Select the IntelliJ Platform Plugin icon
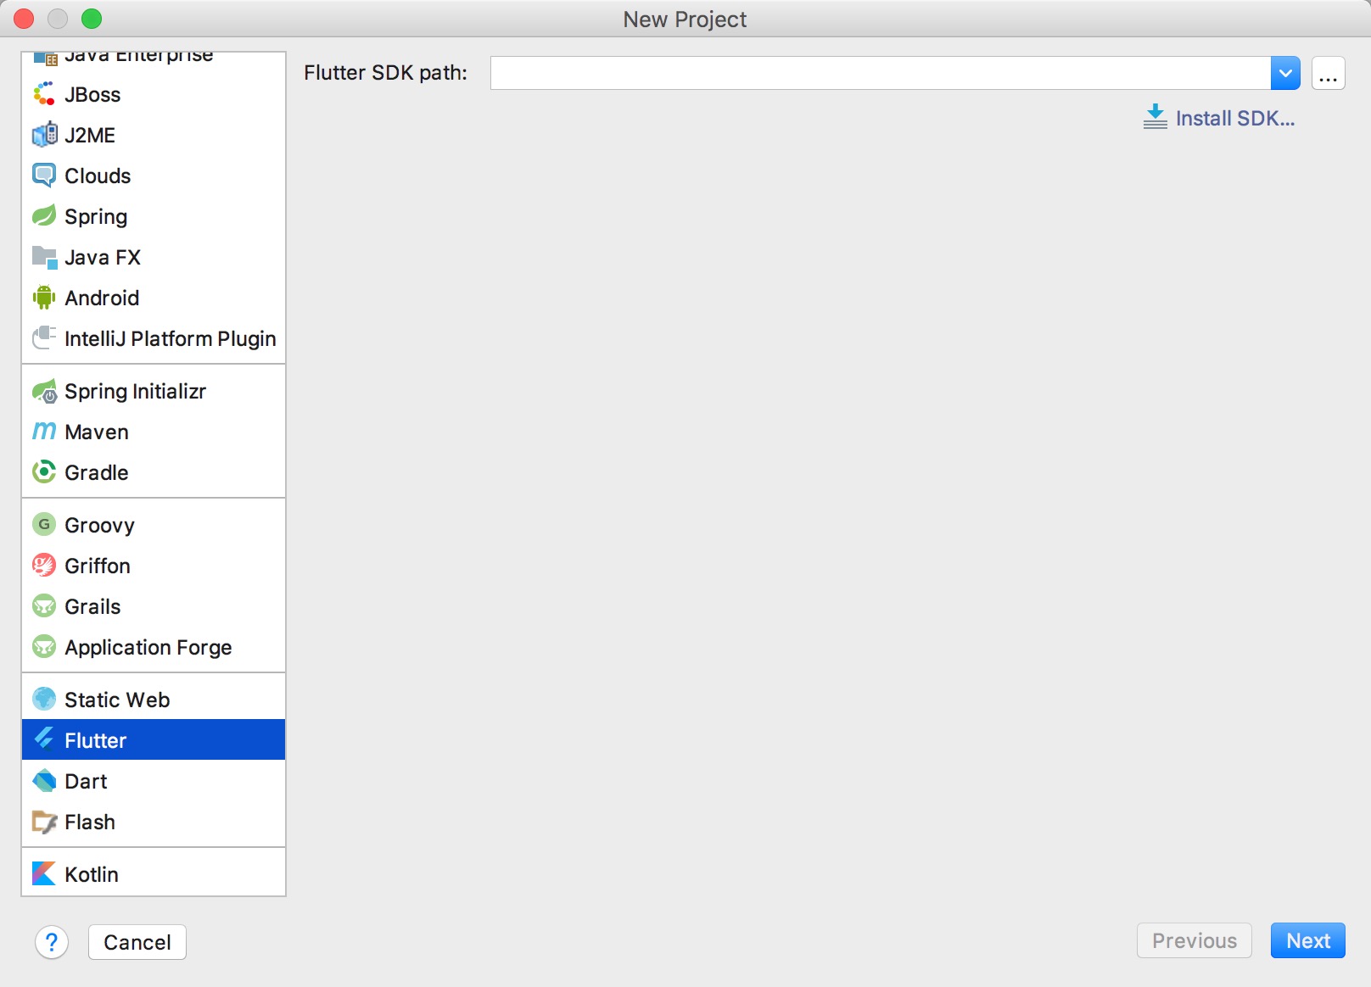This screenshot has width=1371, height=987. (x=44, y=338)
